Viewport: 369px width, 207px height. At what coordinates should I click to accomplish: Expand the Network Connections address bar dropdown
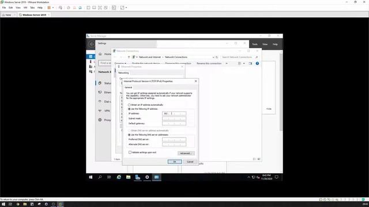tap(213, 57)
